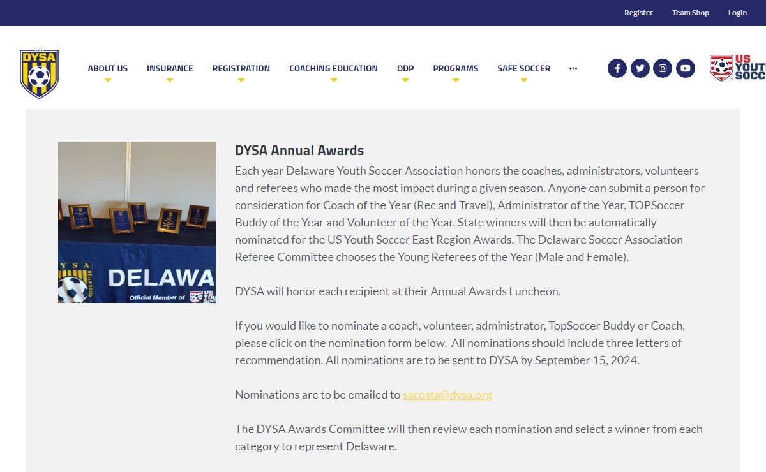The image size is (766, 472).
Task: Open the DYSA YouTube icon
Action: 686,68
